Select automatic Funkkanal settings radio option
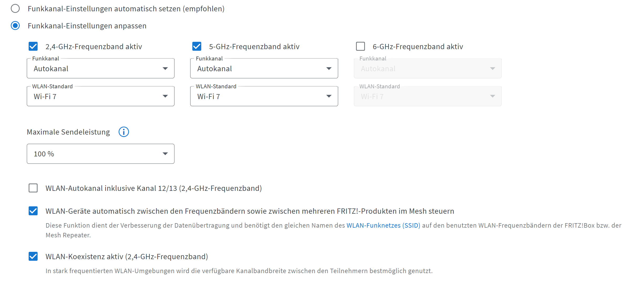 15,9
